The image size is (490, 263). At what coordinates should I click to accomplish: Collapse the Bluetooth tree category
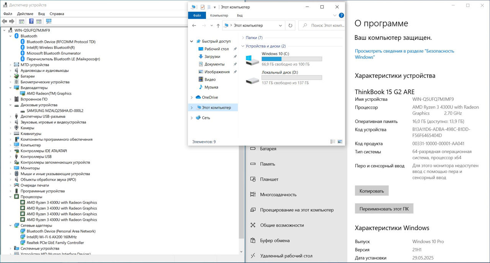click(x=10, y=36)
